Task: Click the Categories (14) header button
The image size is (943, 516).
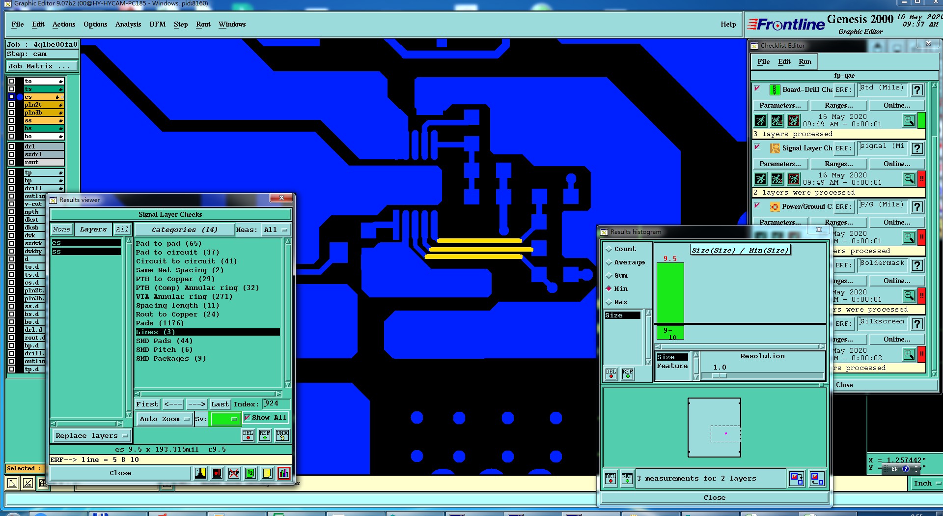Action: tap(184, 229)
